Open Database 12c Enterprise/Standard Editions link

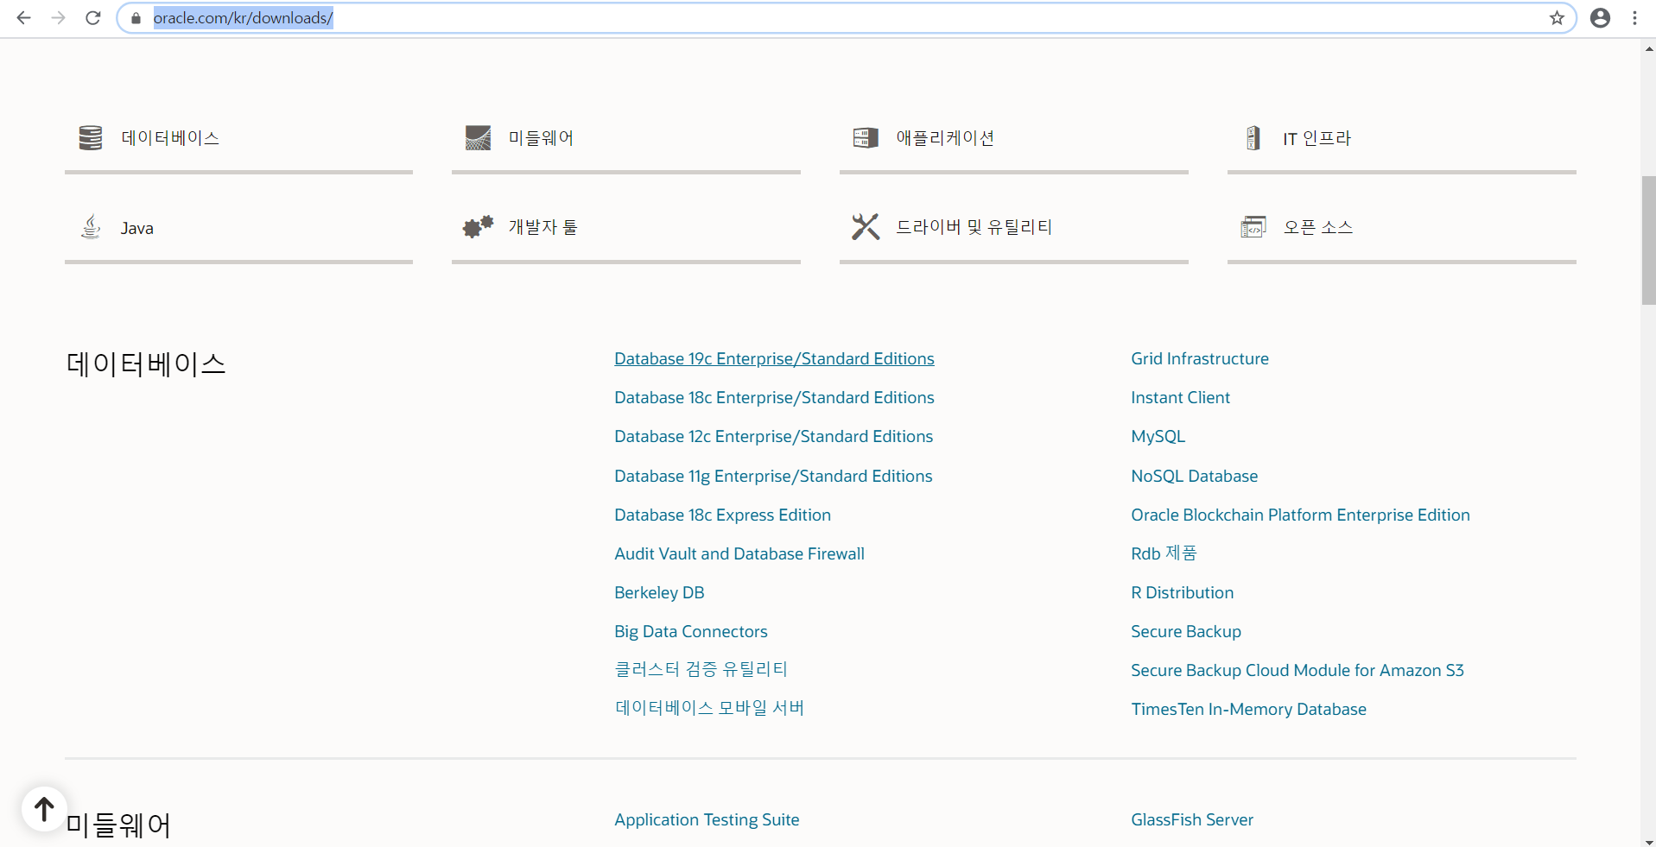[773, 436]
